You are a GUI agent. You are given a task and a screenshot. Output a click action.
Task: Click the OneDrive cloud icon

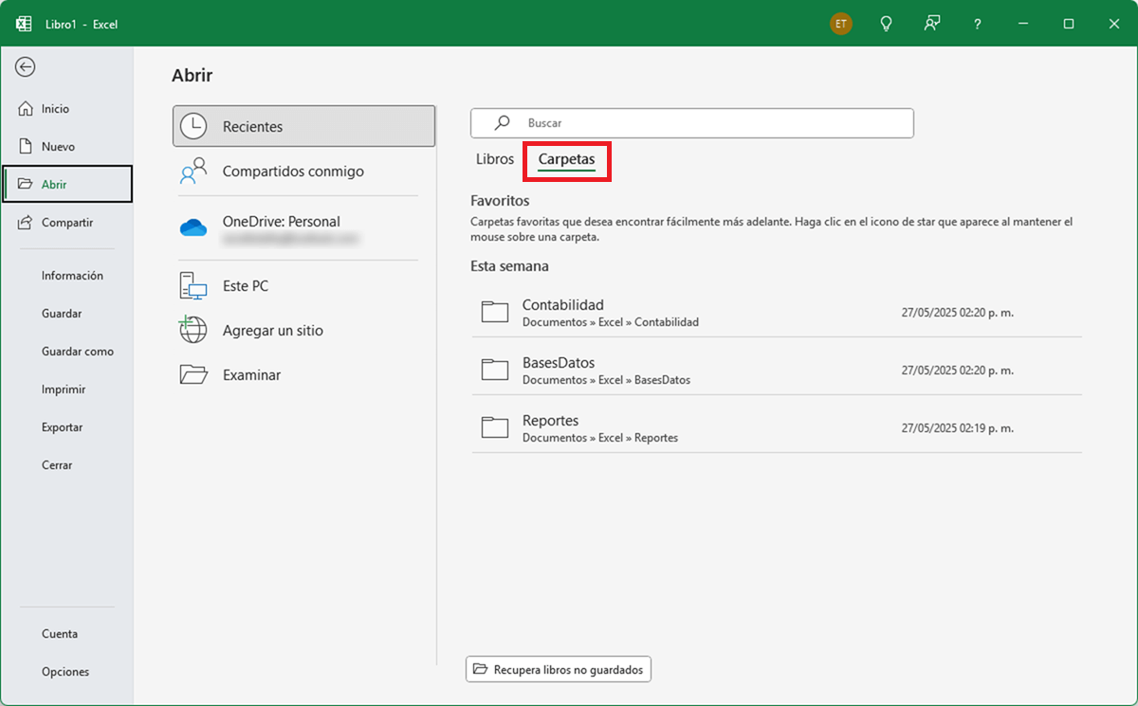click(193, 227)
